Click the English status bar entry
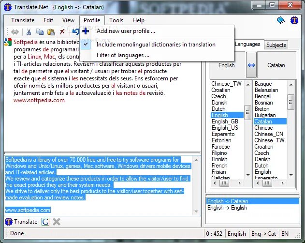Screen dimensions: 305x243 [237, 233]
